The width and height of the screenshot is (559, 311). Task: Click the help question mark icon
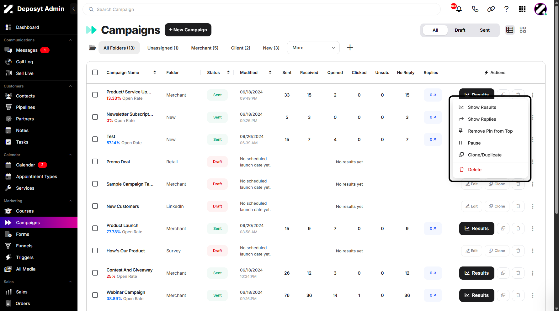tap(506, 9)
